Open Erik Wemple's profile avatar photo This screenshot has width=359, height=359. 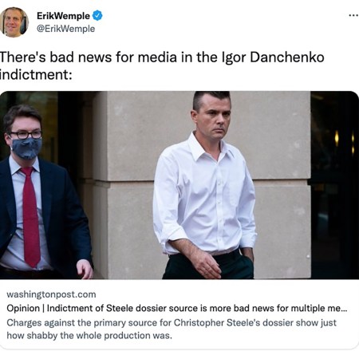click(14, 22)
